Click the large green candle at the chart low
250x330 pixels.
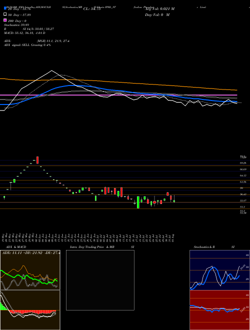138,202
